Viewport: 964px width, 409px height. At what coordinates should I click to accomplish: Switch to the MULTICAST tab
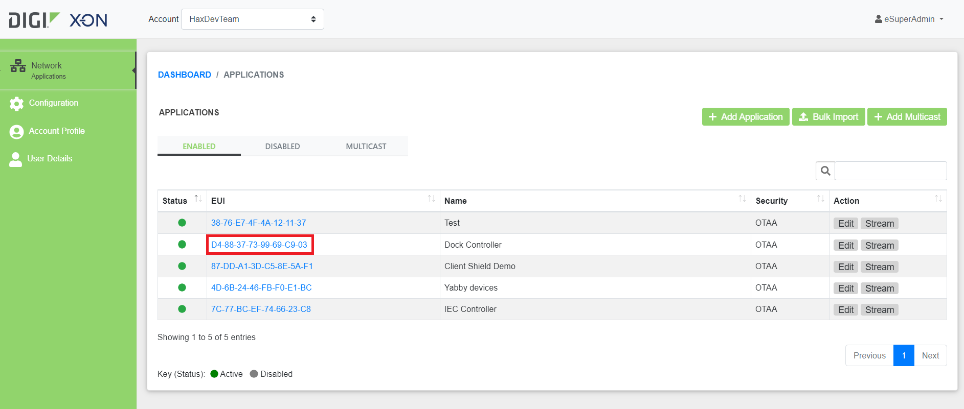366,146
